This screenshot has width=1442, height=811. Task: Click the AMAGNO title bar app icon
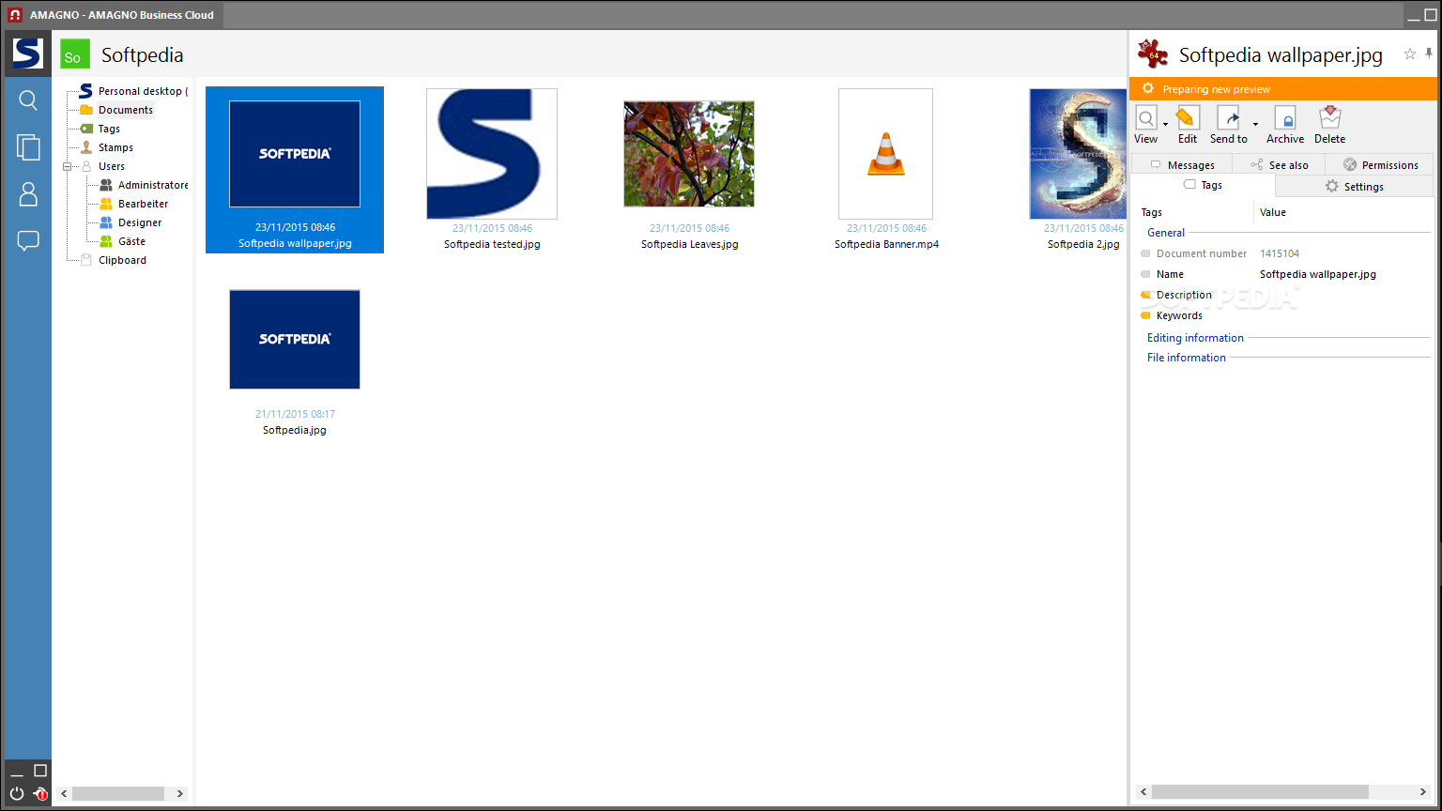15,15
